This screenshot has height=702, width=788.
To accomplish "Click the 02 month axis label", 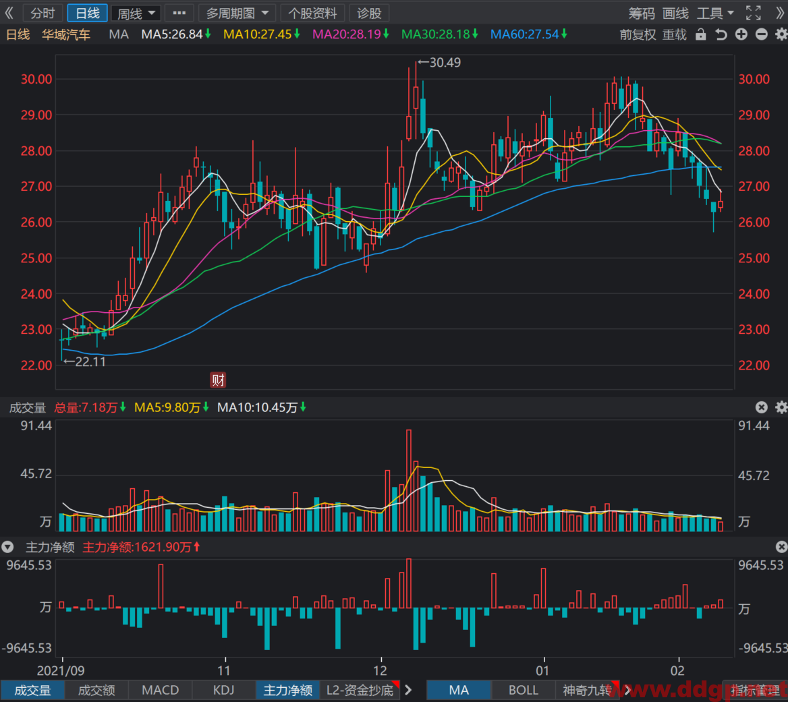I will [677, 670].
